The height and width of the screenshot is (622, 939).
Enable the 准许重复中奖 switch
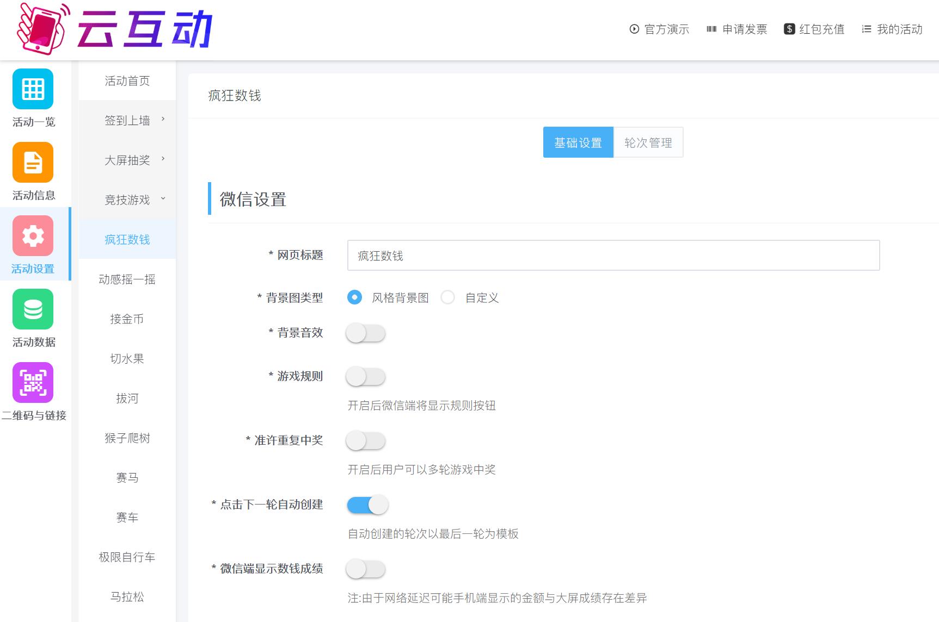(x=366, y=440)
